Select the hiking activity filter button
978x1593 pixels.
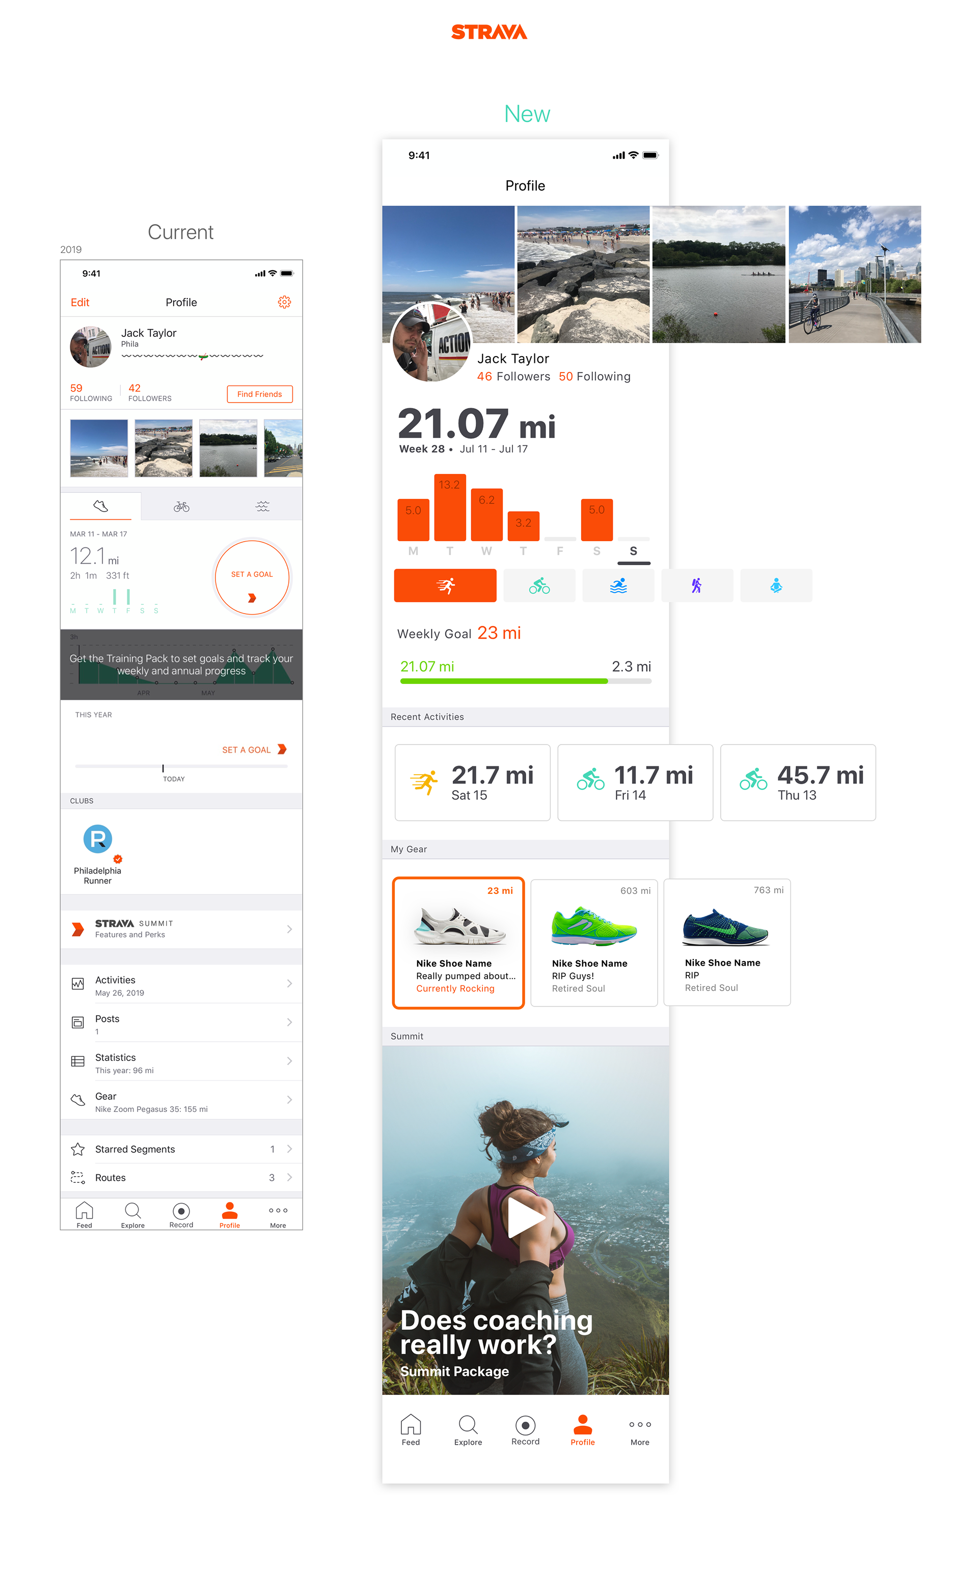(x=697, y=586)
